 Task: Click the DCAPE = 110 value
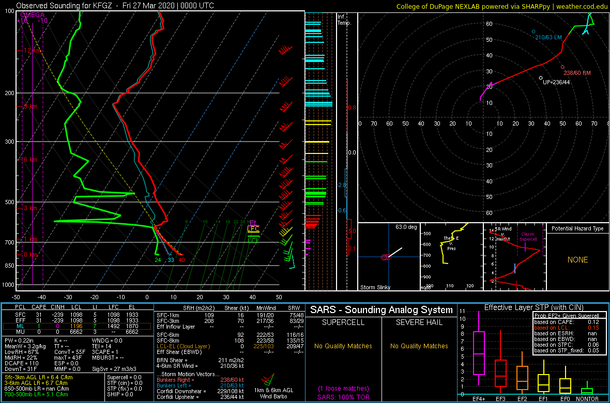click(x=21, y=363)
